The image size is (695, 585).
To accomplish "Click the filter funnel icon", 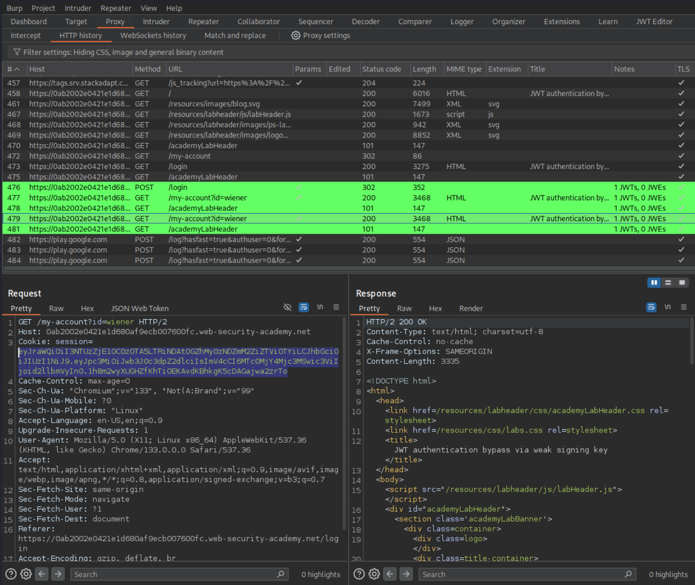I will [17, 52].
